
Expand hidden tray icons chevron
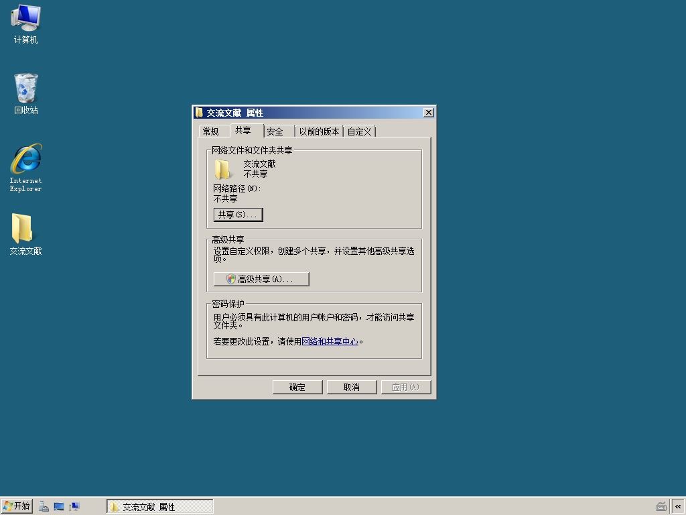point(678,507)
